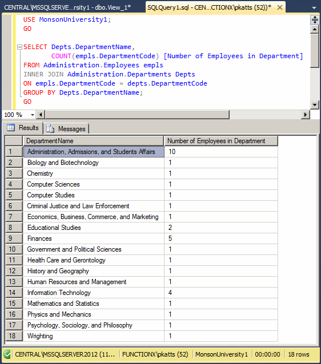The height and width of the screenshot is (364, 321).
Task: Click MonsonUniversity1 status bar entry
Action: [x=221, y=354]
